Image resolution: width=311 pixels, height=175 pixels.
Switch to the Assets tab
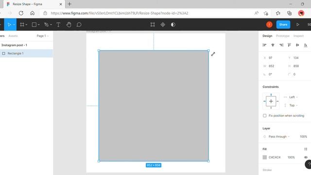click(13, 36)
